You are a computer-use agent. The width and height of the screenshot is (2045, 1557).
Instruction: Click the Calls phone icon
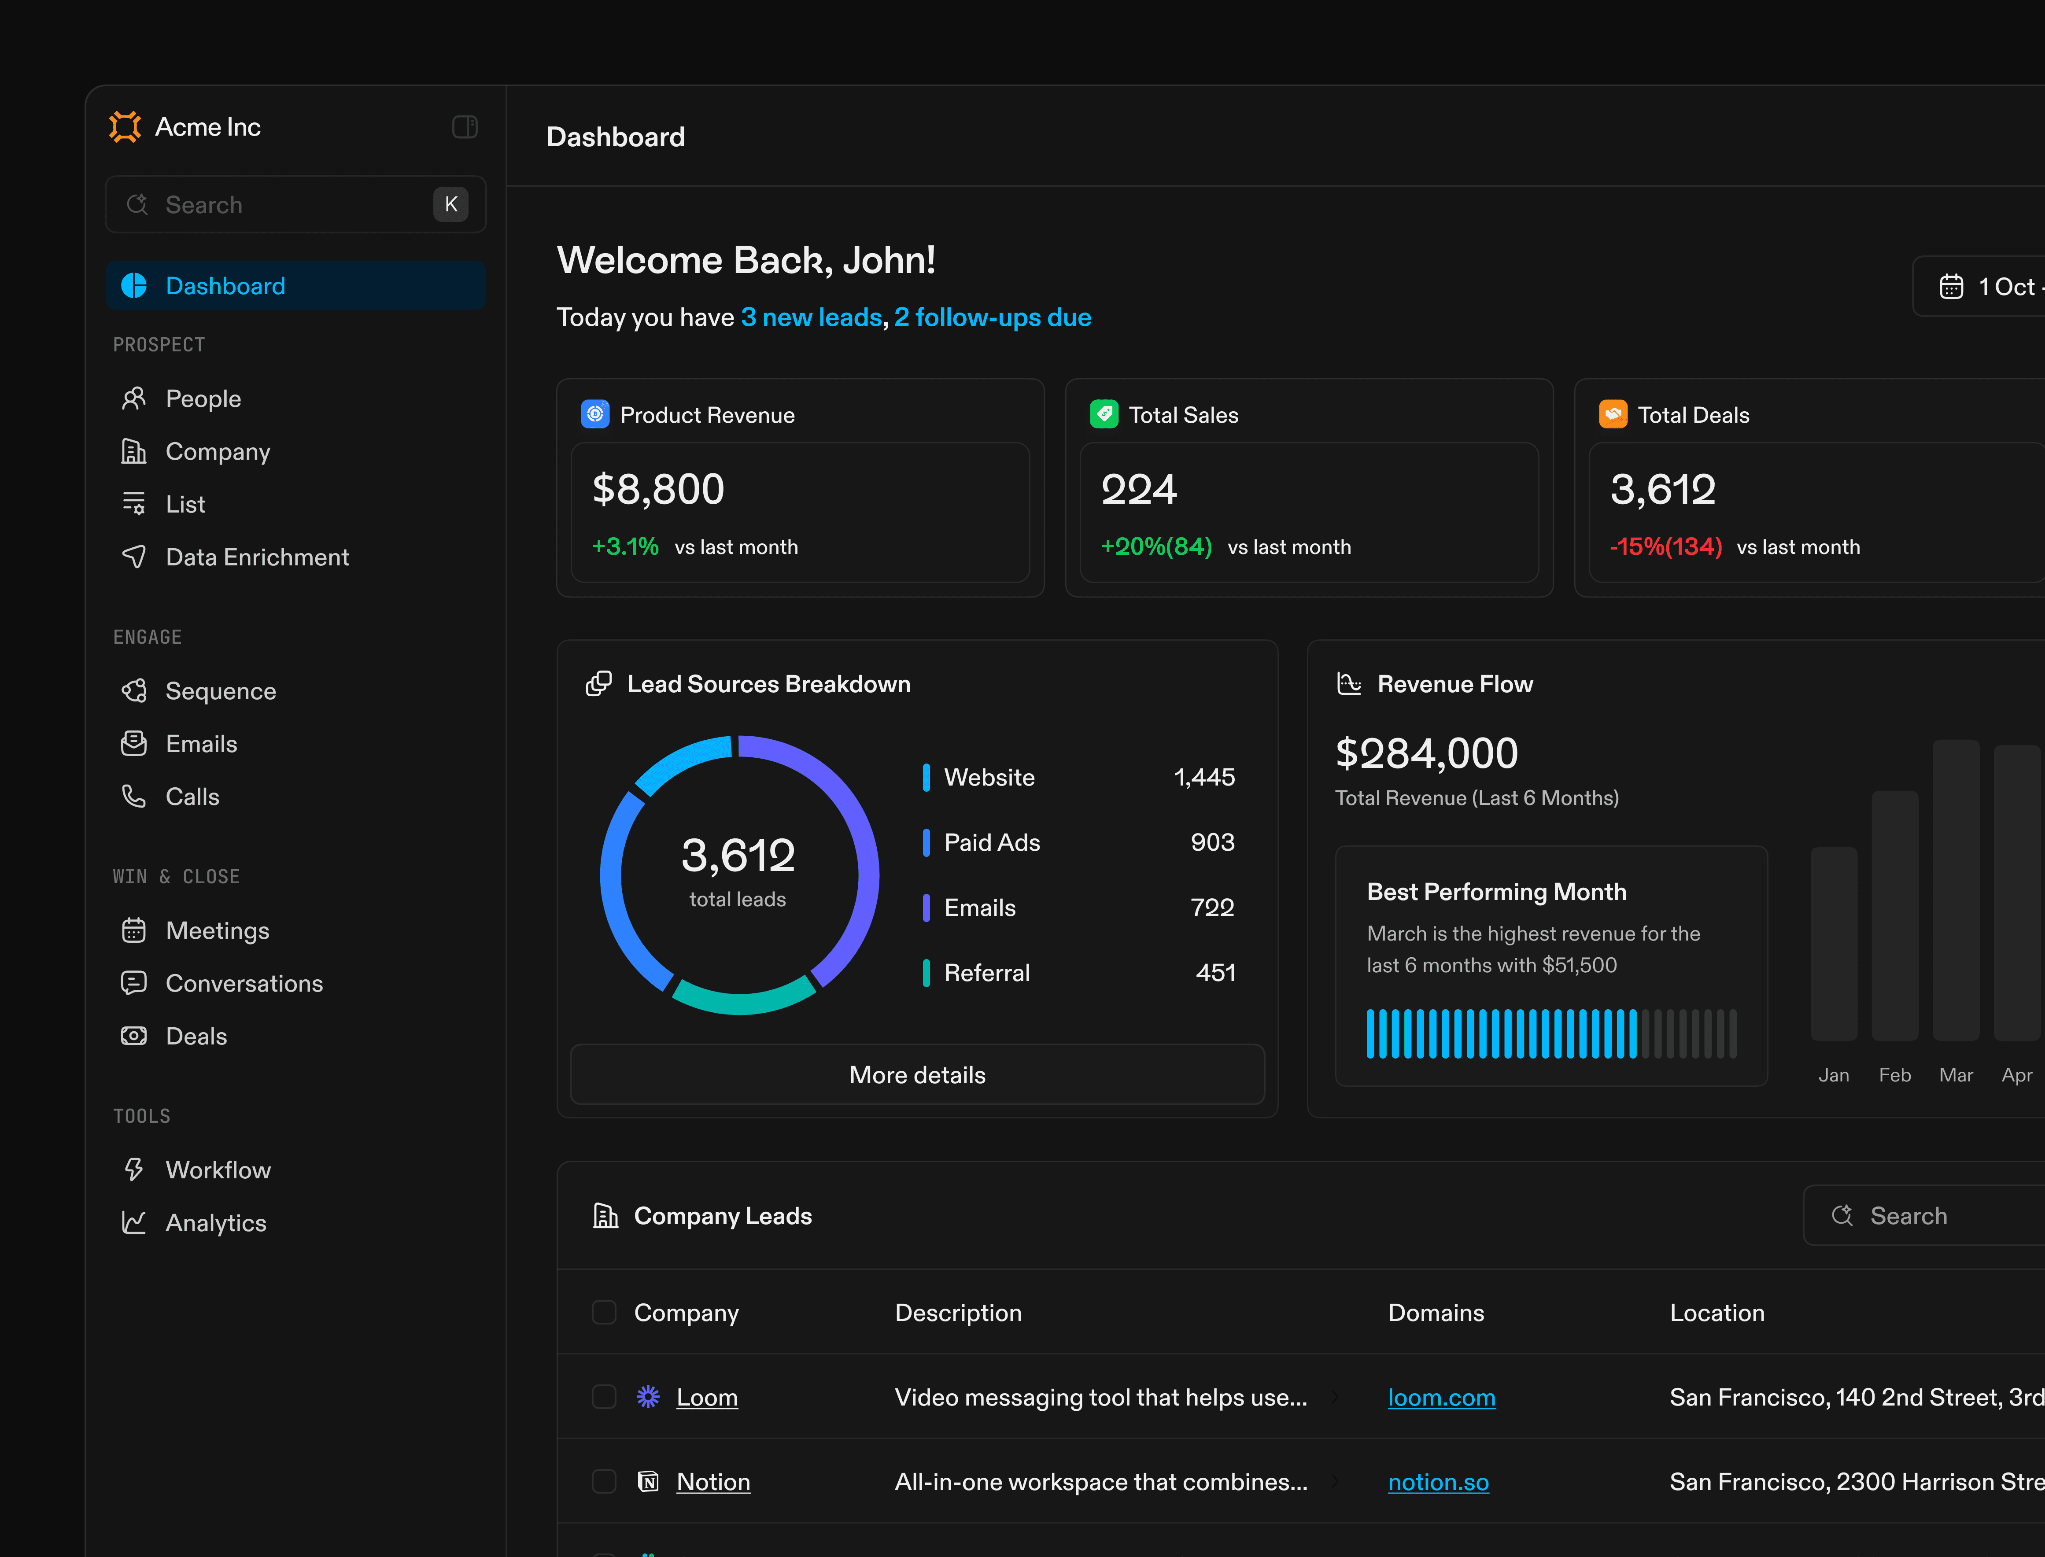tap(134, 796)
